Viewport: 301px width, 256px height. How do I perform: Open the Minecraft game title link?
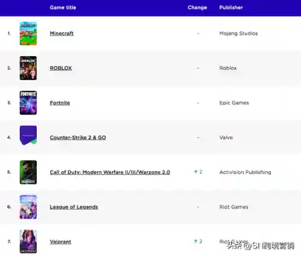[61, 34]
